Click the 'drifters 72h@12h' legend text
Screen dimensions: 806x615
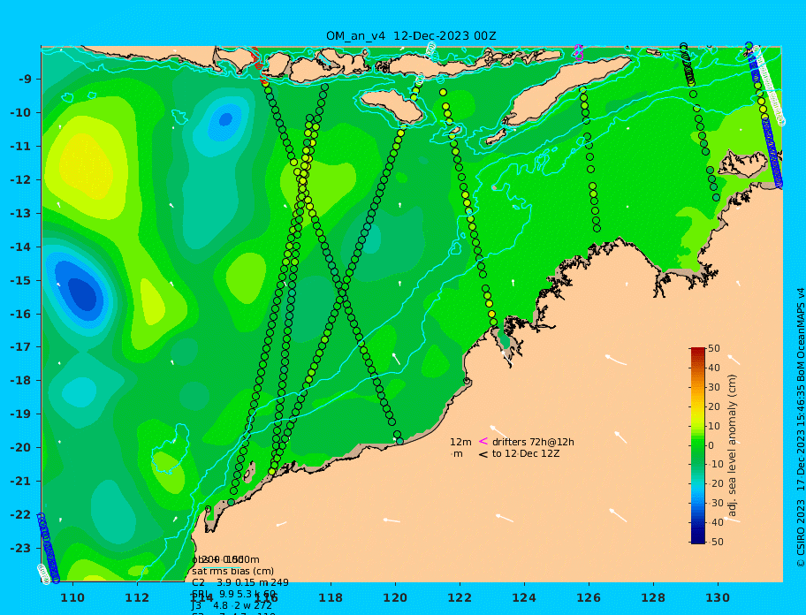click(533, 443)
